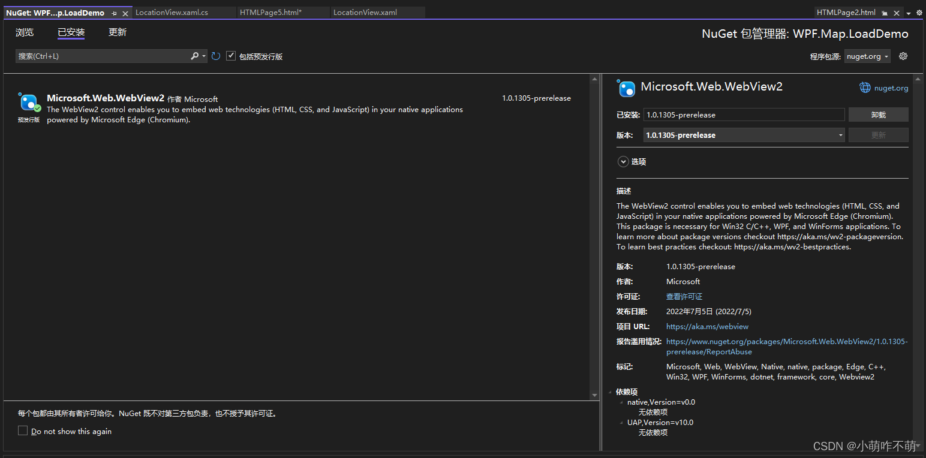
Task: Refresh the installed package list
Action: (x=216, y=56)
